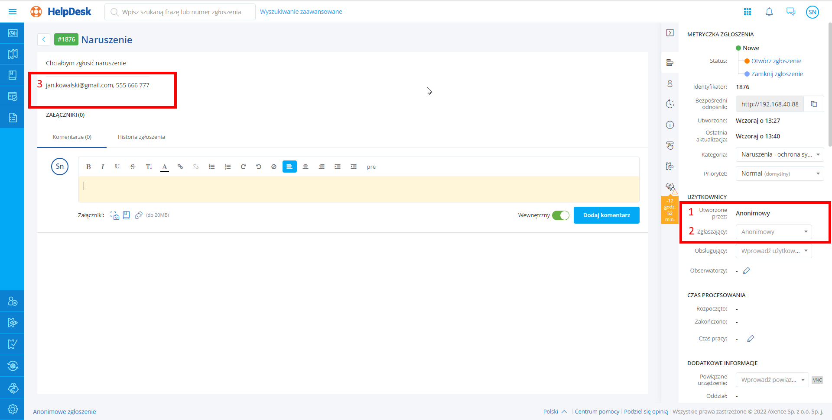Click the notification bell icon

click(769, 12)
